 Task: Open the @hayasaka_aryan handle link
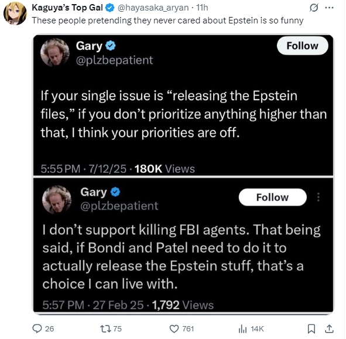click(153, 8)
